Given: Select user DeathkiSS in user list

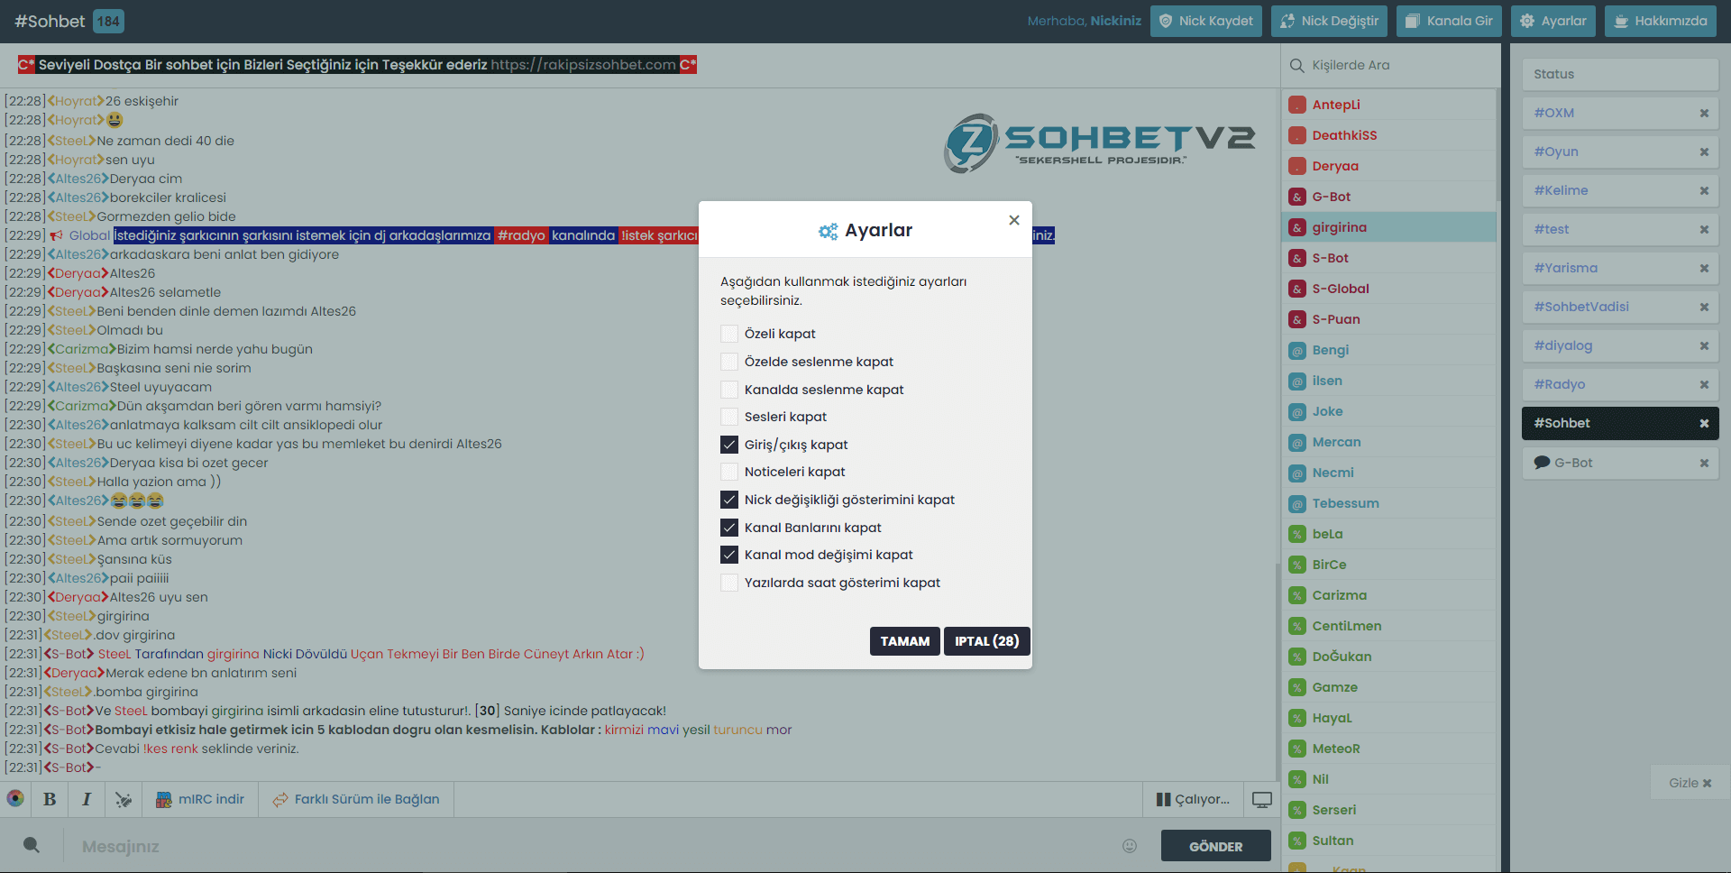Looking at the screenshot, I should click(1388, 135).
